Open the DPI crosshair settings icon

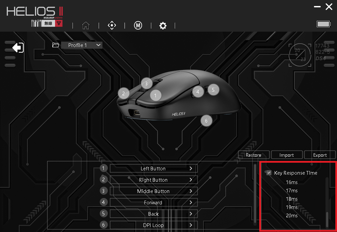112,26
